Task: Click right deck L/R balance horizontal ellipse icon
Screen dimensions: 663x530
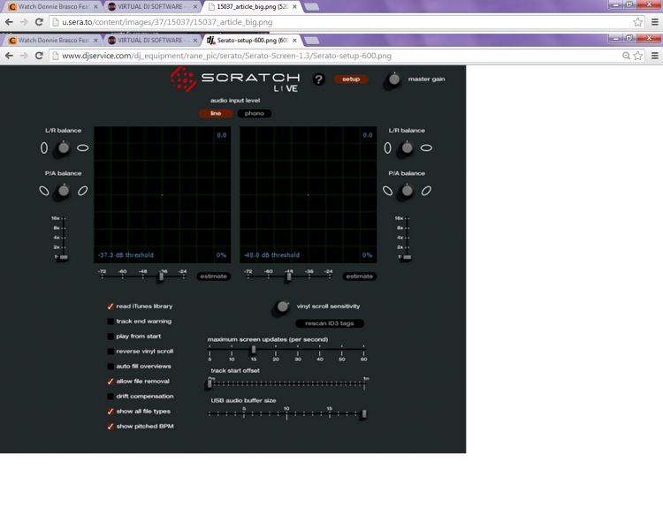Action: pos(426,148)
